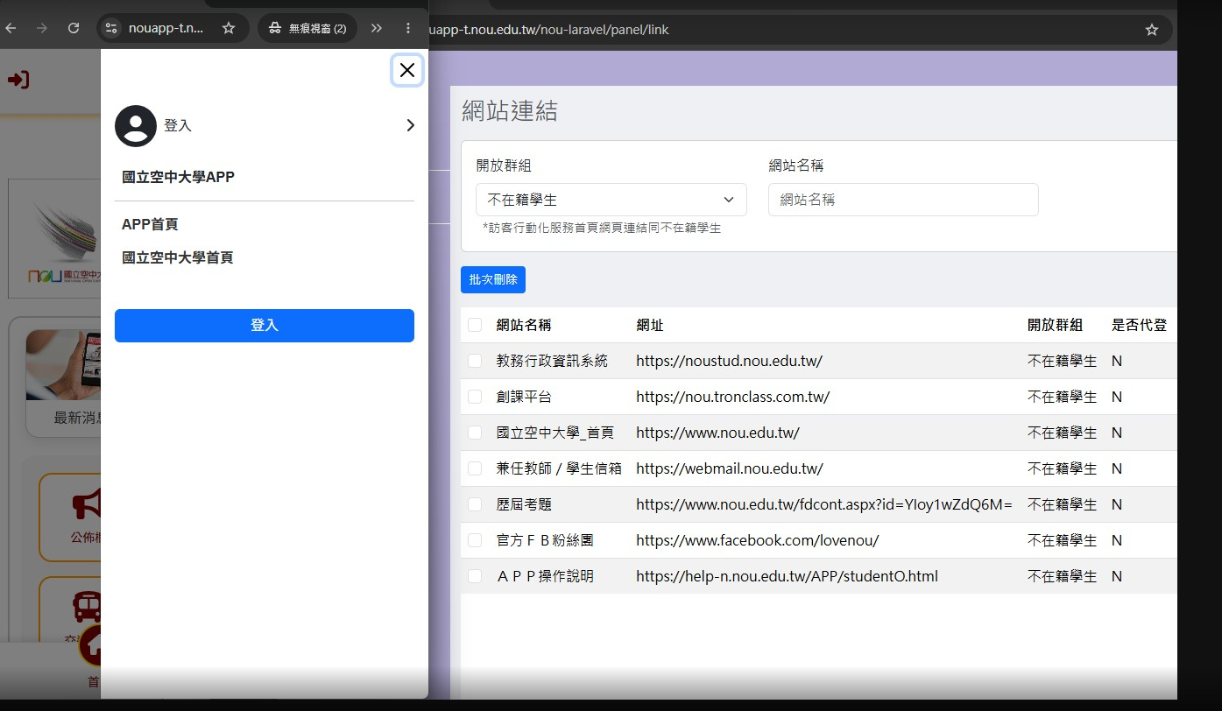The height and width of the screenshot is (711, 1222).
Task: Bookmark star in the rear window address bar
Action: click(1152, 30)
